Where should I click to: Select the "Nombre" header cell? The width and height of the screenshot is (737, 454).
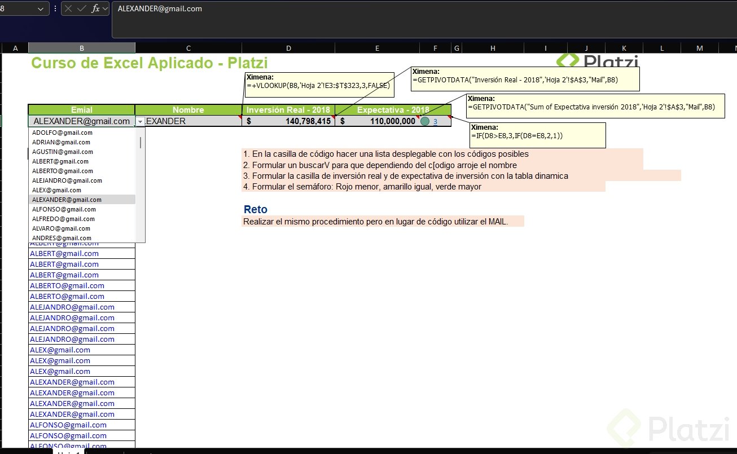(x=188, y=110)
